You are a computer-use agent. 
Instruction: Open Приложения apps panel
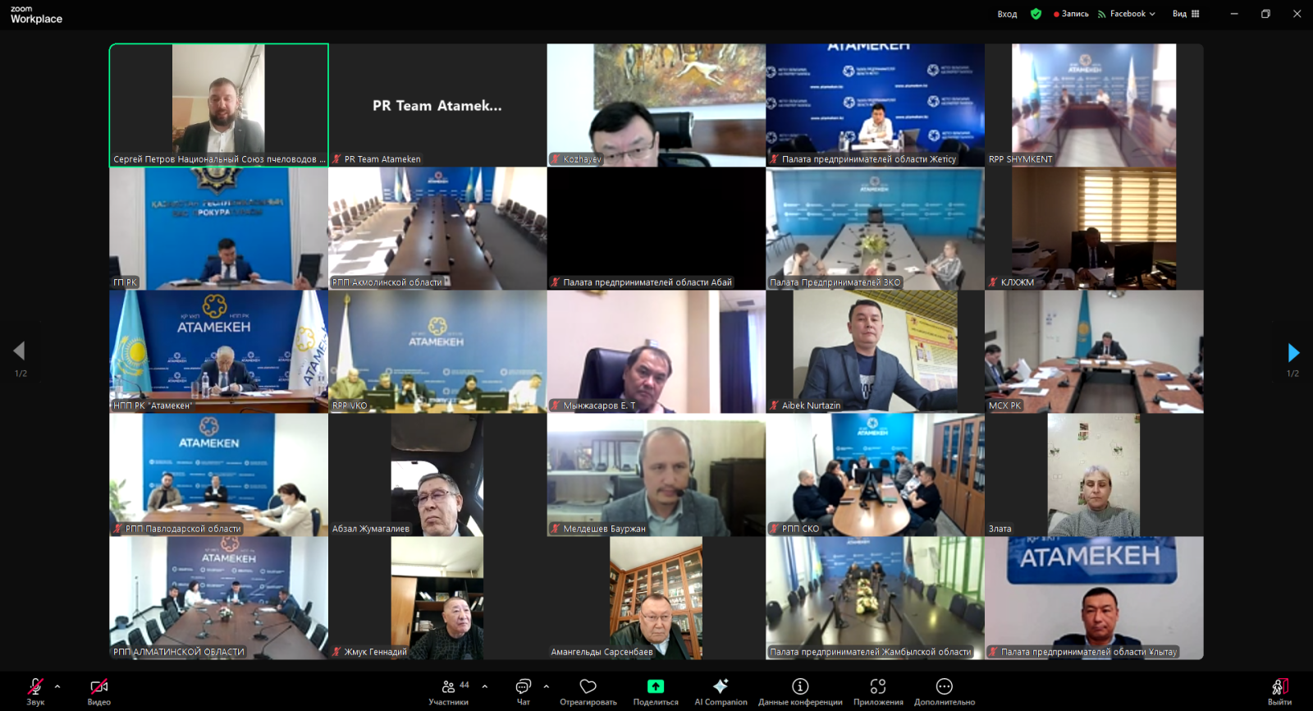click(x=878, y=690)
